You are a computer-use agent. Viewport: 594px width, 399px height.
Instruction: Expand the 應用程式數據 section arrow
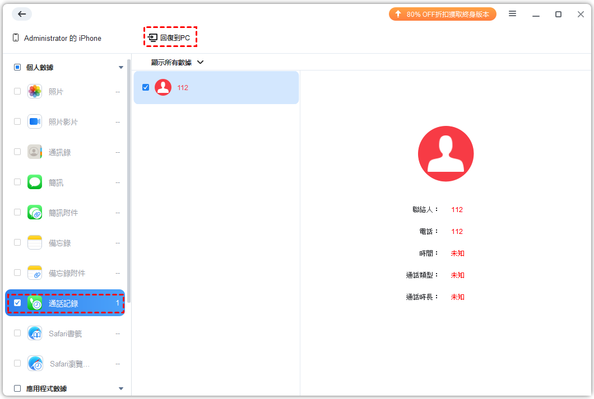pyautogui.click(x=121, y=388)
